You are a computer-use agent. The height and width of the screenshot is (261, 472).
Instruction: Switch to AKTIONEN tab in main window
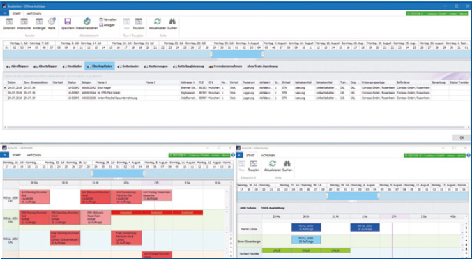pos(34,13)
